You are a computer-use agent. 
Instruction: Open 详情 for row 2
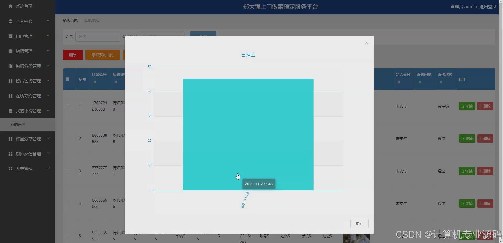point(467,139)
